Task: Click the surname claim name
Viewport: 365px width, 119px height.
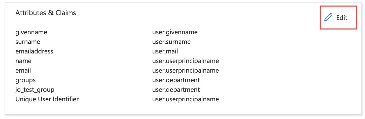Action: (x=28, y=42)
